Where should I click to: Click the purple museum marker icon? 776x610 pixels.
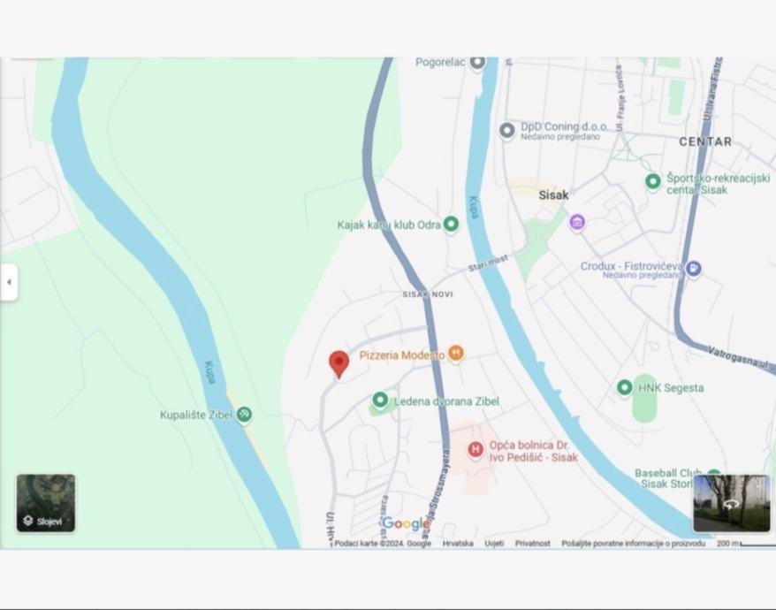point(577,222)
